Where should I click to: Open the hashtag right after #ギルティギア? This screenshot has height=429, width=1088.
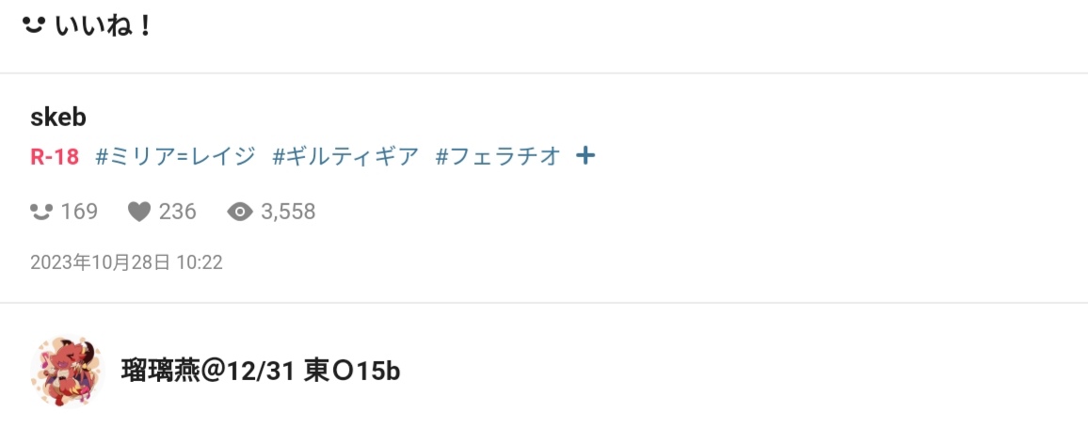(x=498, y=156)
